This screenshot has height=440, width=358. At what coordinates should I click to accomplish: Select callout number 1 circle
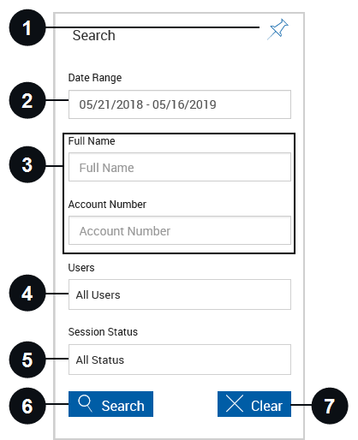pos(27,27)
